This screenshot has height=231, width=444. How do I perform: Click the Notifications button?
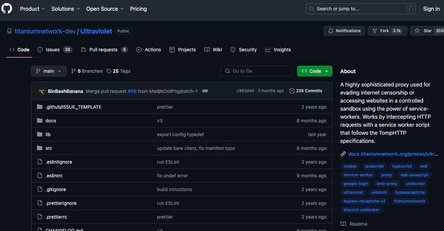coord(344,31)
